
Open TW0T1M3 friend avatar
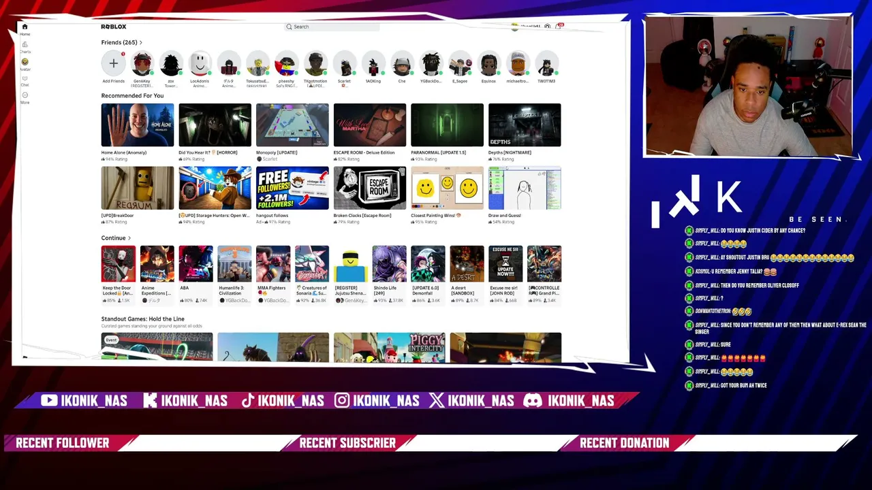point(546,63)
